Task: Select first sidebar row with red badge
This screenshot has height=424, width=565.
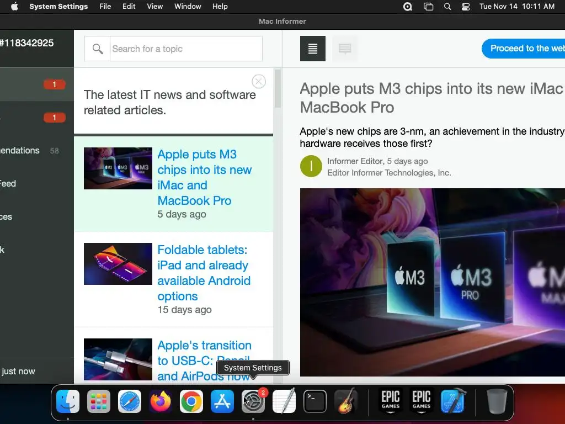Action: pos(37,84)
